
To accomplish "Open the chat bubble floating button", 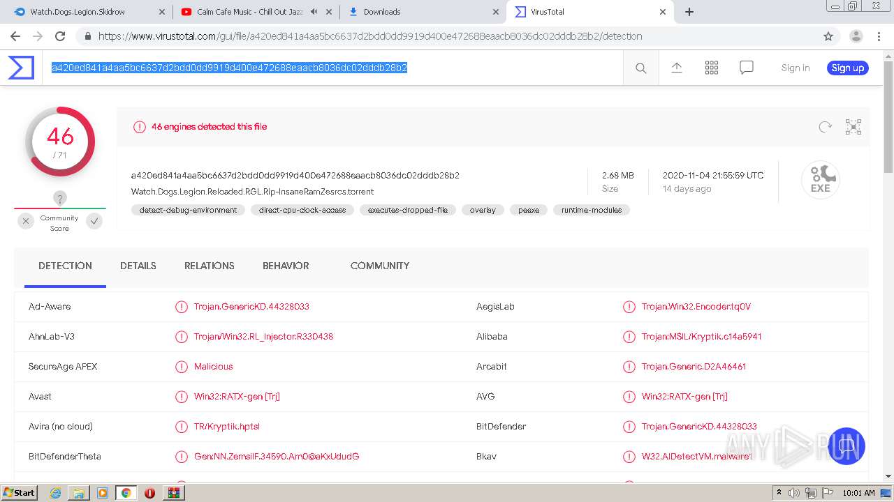I will [847, 446].
